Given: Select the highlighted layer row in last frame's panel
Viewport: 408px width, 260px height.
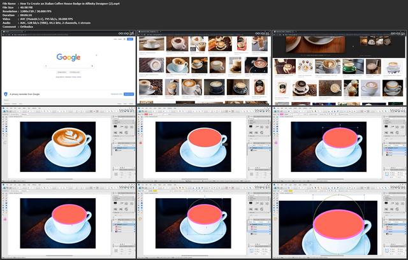Looking at the screenshot, I should 395,231.
